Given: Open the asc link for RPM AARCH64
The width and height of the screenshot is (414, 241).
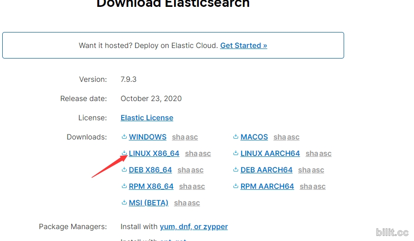Looking at the screenshot, I should coord(319,186).
